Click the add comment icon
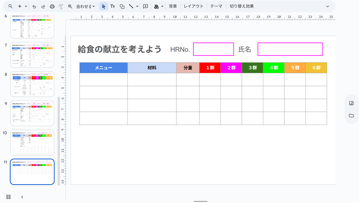359x203 pixels. (145, 6)
